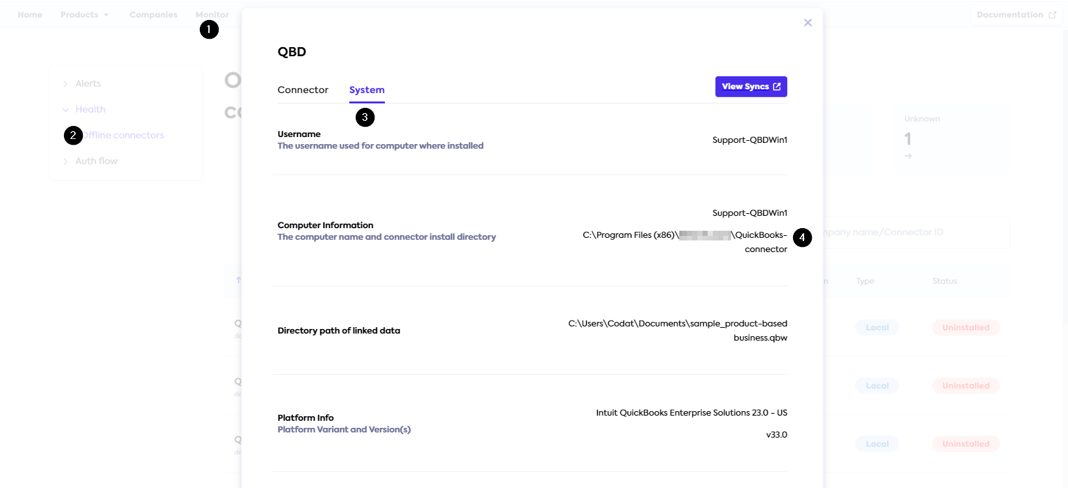Click the Documentation external link icon

coord(1052,15)
